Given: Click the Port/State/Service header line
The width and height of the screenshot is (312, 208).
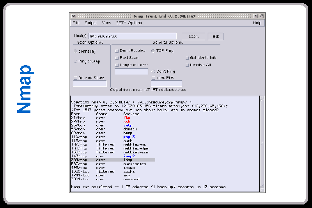Looking at the screenshot, I should pyautogui.click(x=105, y=114).
